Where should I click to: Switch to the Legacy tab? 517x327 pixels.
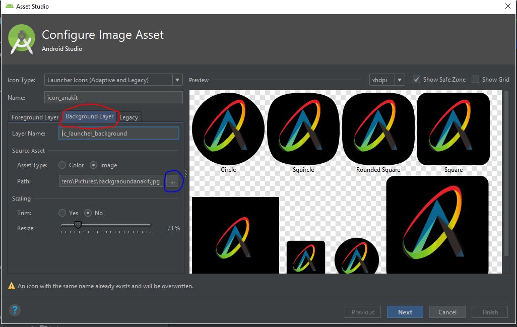point(129,117)
